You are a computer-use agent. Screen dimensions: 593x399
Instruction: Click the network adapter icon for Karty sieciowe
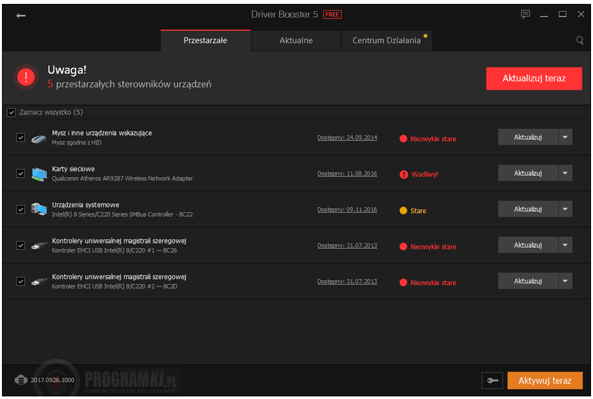click(39, 175)
